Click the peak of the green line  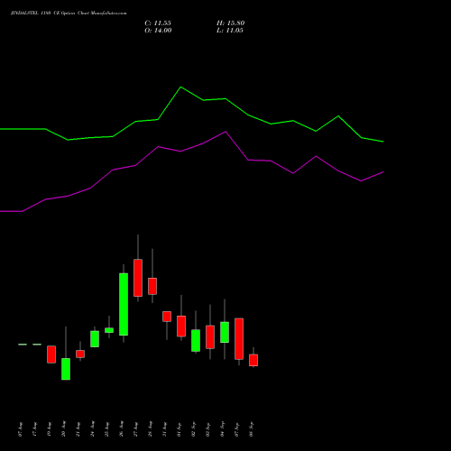tap(180, 87)
